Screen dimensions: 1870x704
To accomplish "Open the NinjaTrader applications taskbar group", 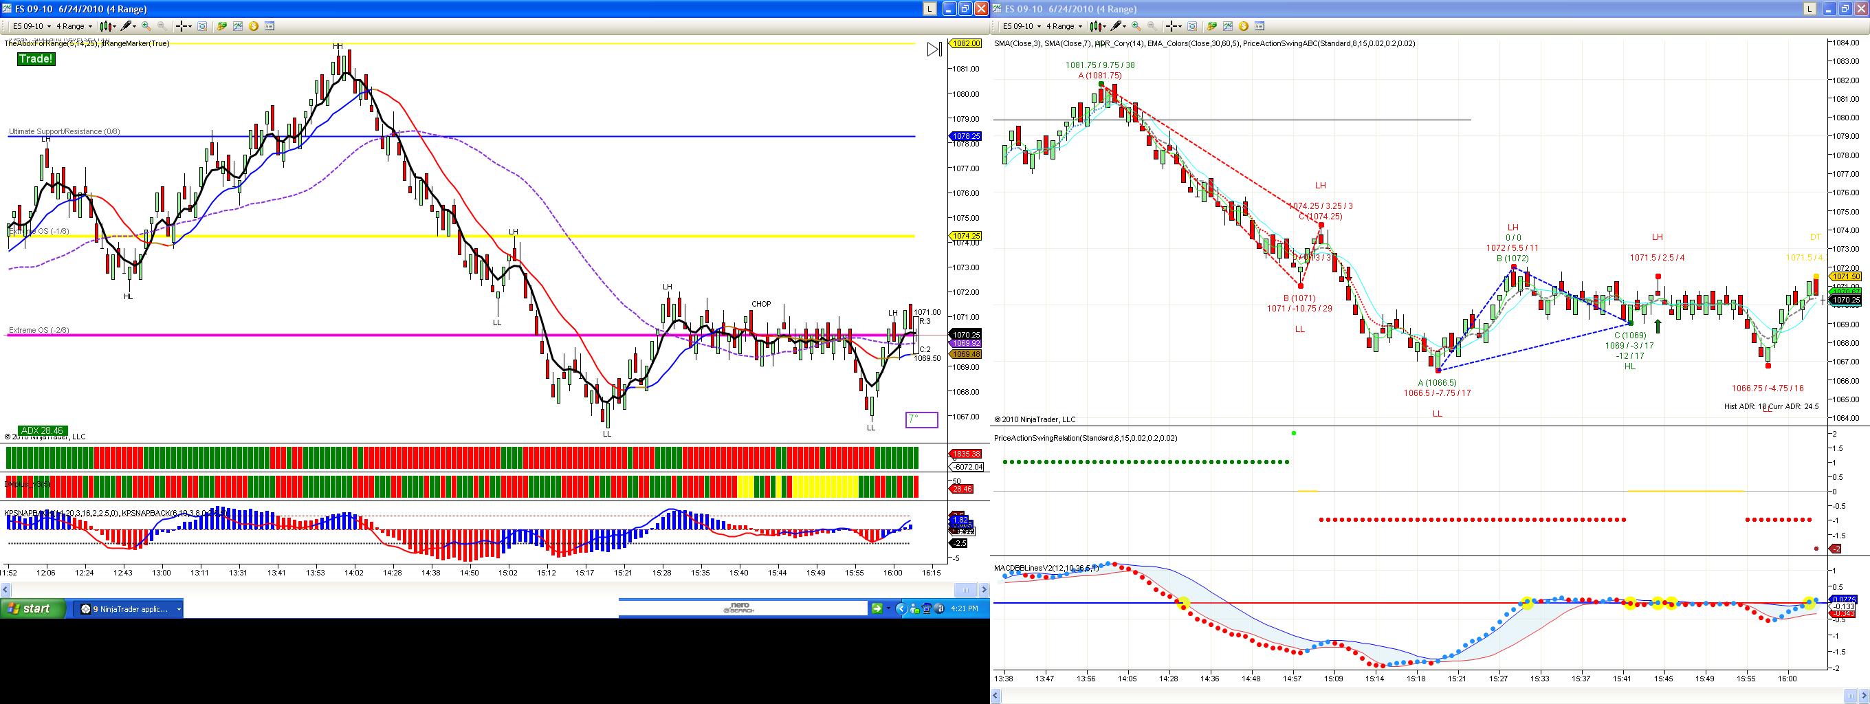I will [129, 609].
